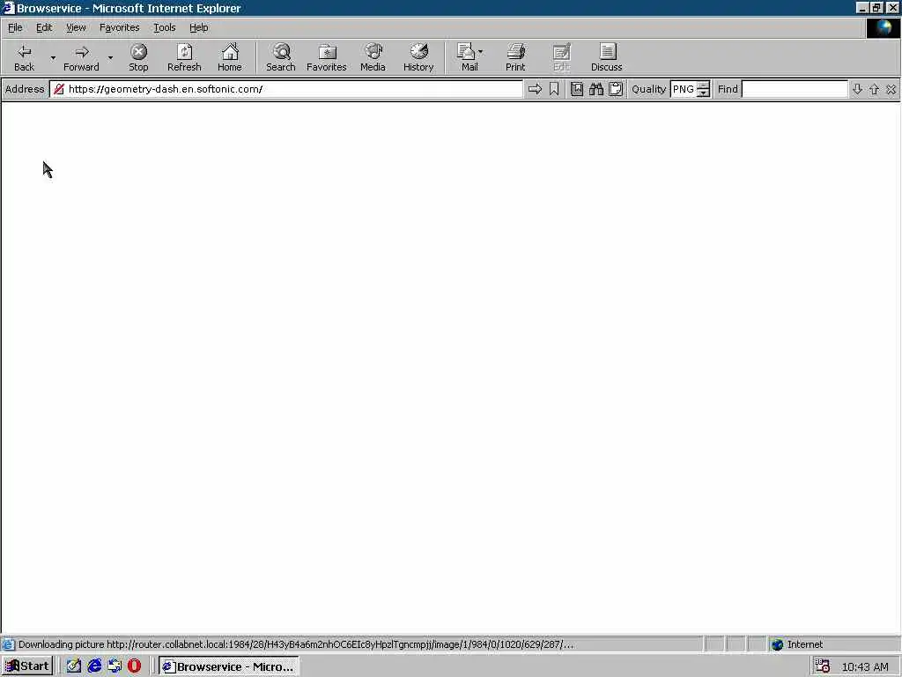
Task: Focus the Find text field
Action: (x=795, y=89)
